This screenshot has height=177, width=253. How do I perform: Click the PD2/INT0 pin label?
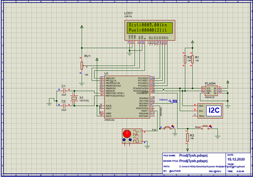[x=144, y=104]
